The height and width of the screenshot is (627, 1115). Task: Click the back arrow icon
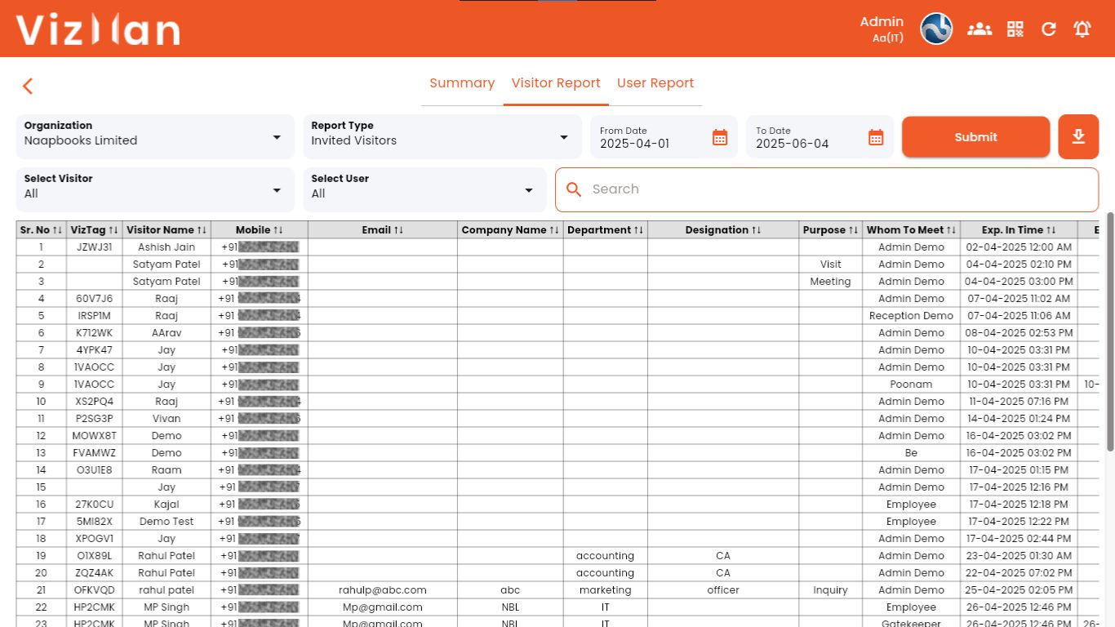point(28,87)
